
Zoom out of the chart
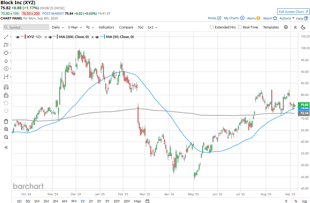point(6,137)
